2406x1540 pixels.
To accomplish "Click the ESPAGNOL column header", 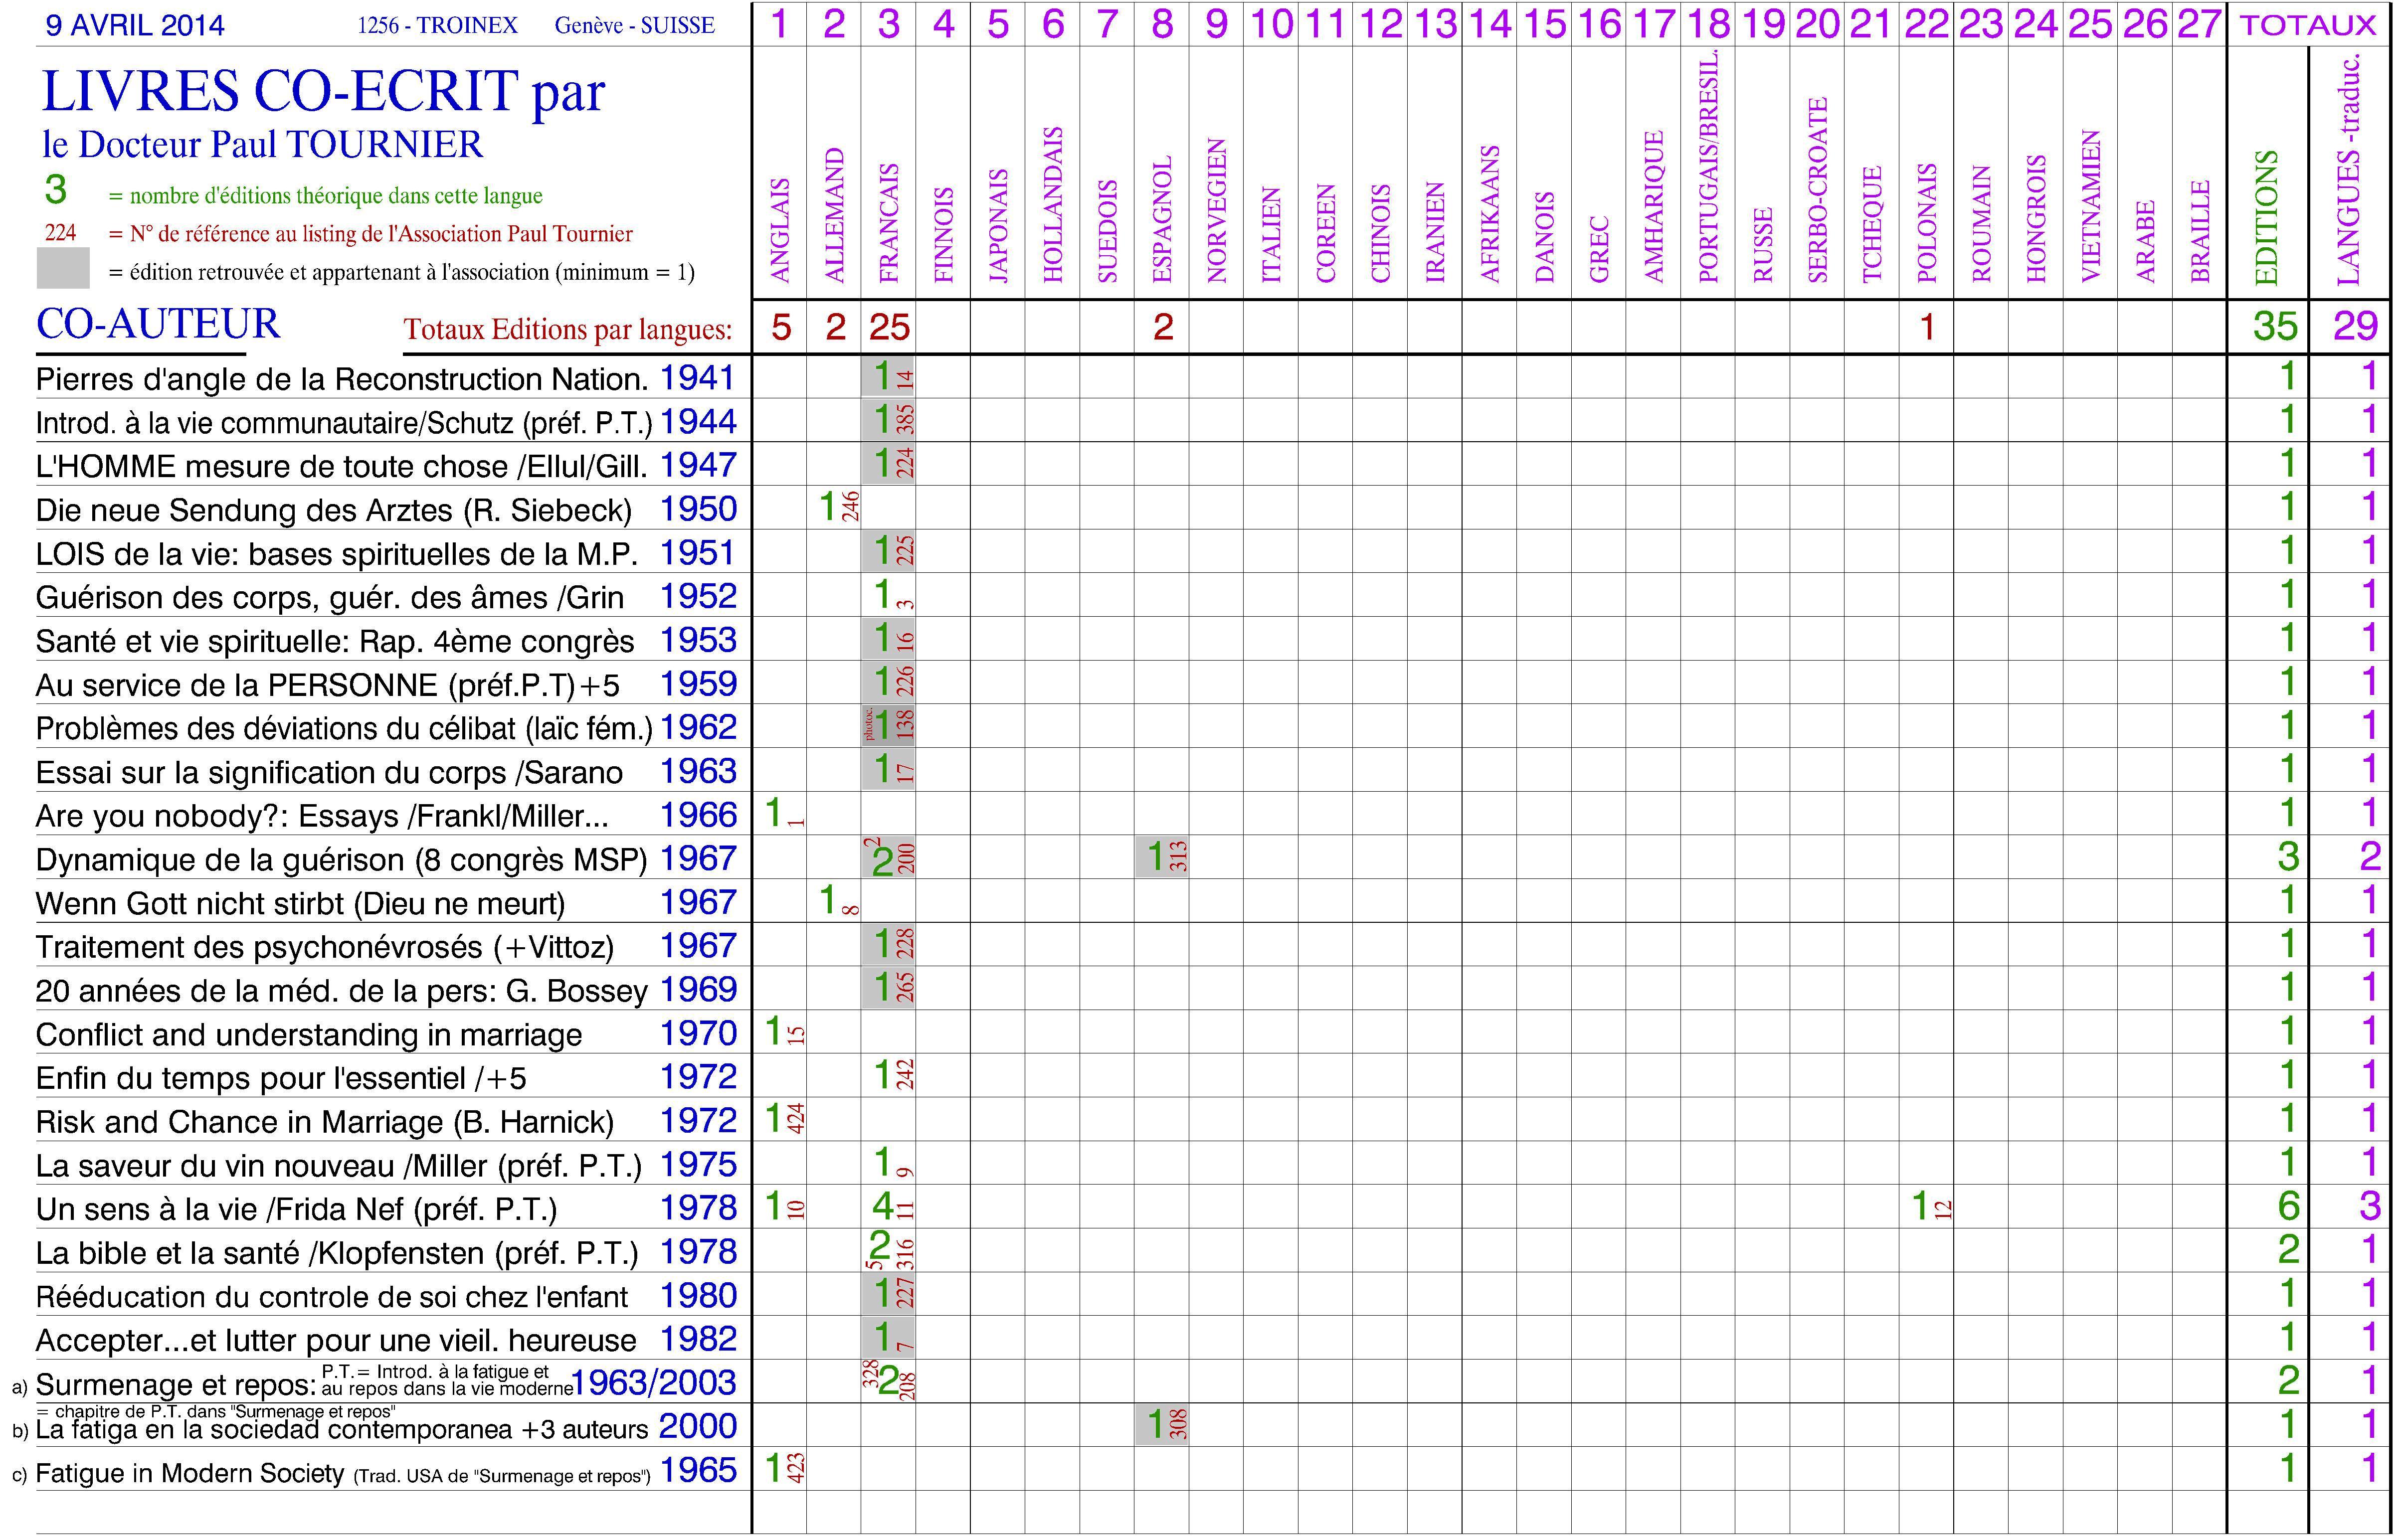I will click(1162, 220).
